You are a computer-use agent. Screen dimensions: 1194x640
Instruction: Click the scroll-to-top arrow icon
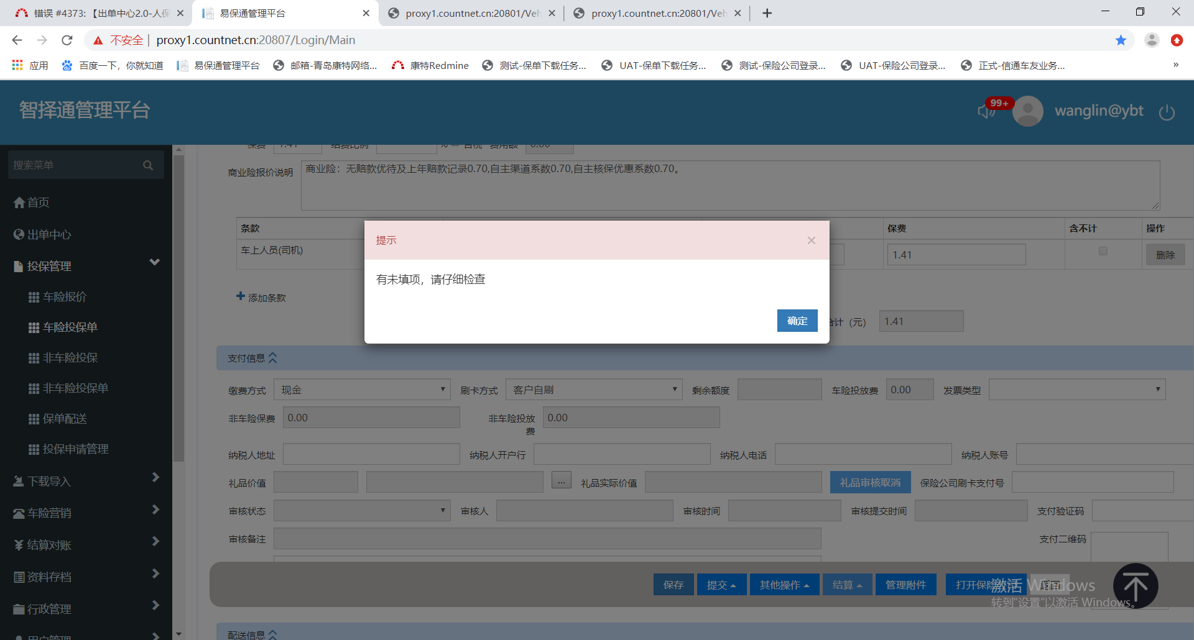tap(1136, 586)
